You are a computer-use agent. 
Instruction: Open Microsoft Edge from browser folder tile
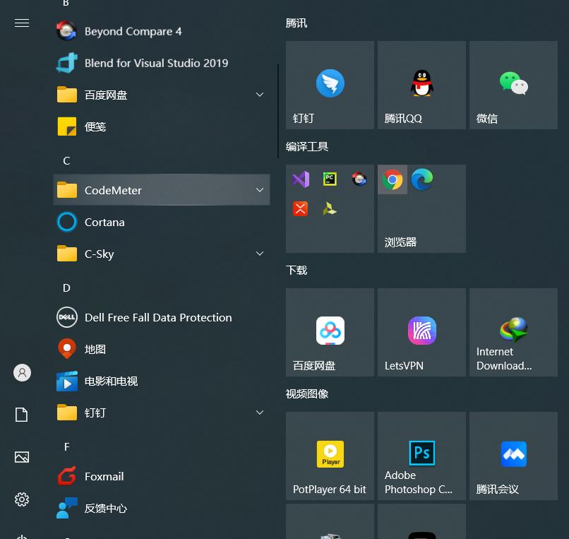pos(422,180)
